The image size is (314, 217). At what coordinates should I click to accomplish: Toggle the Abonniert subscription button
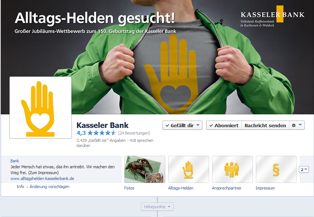(x=224, y=125)
